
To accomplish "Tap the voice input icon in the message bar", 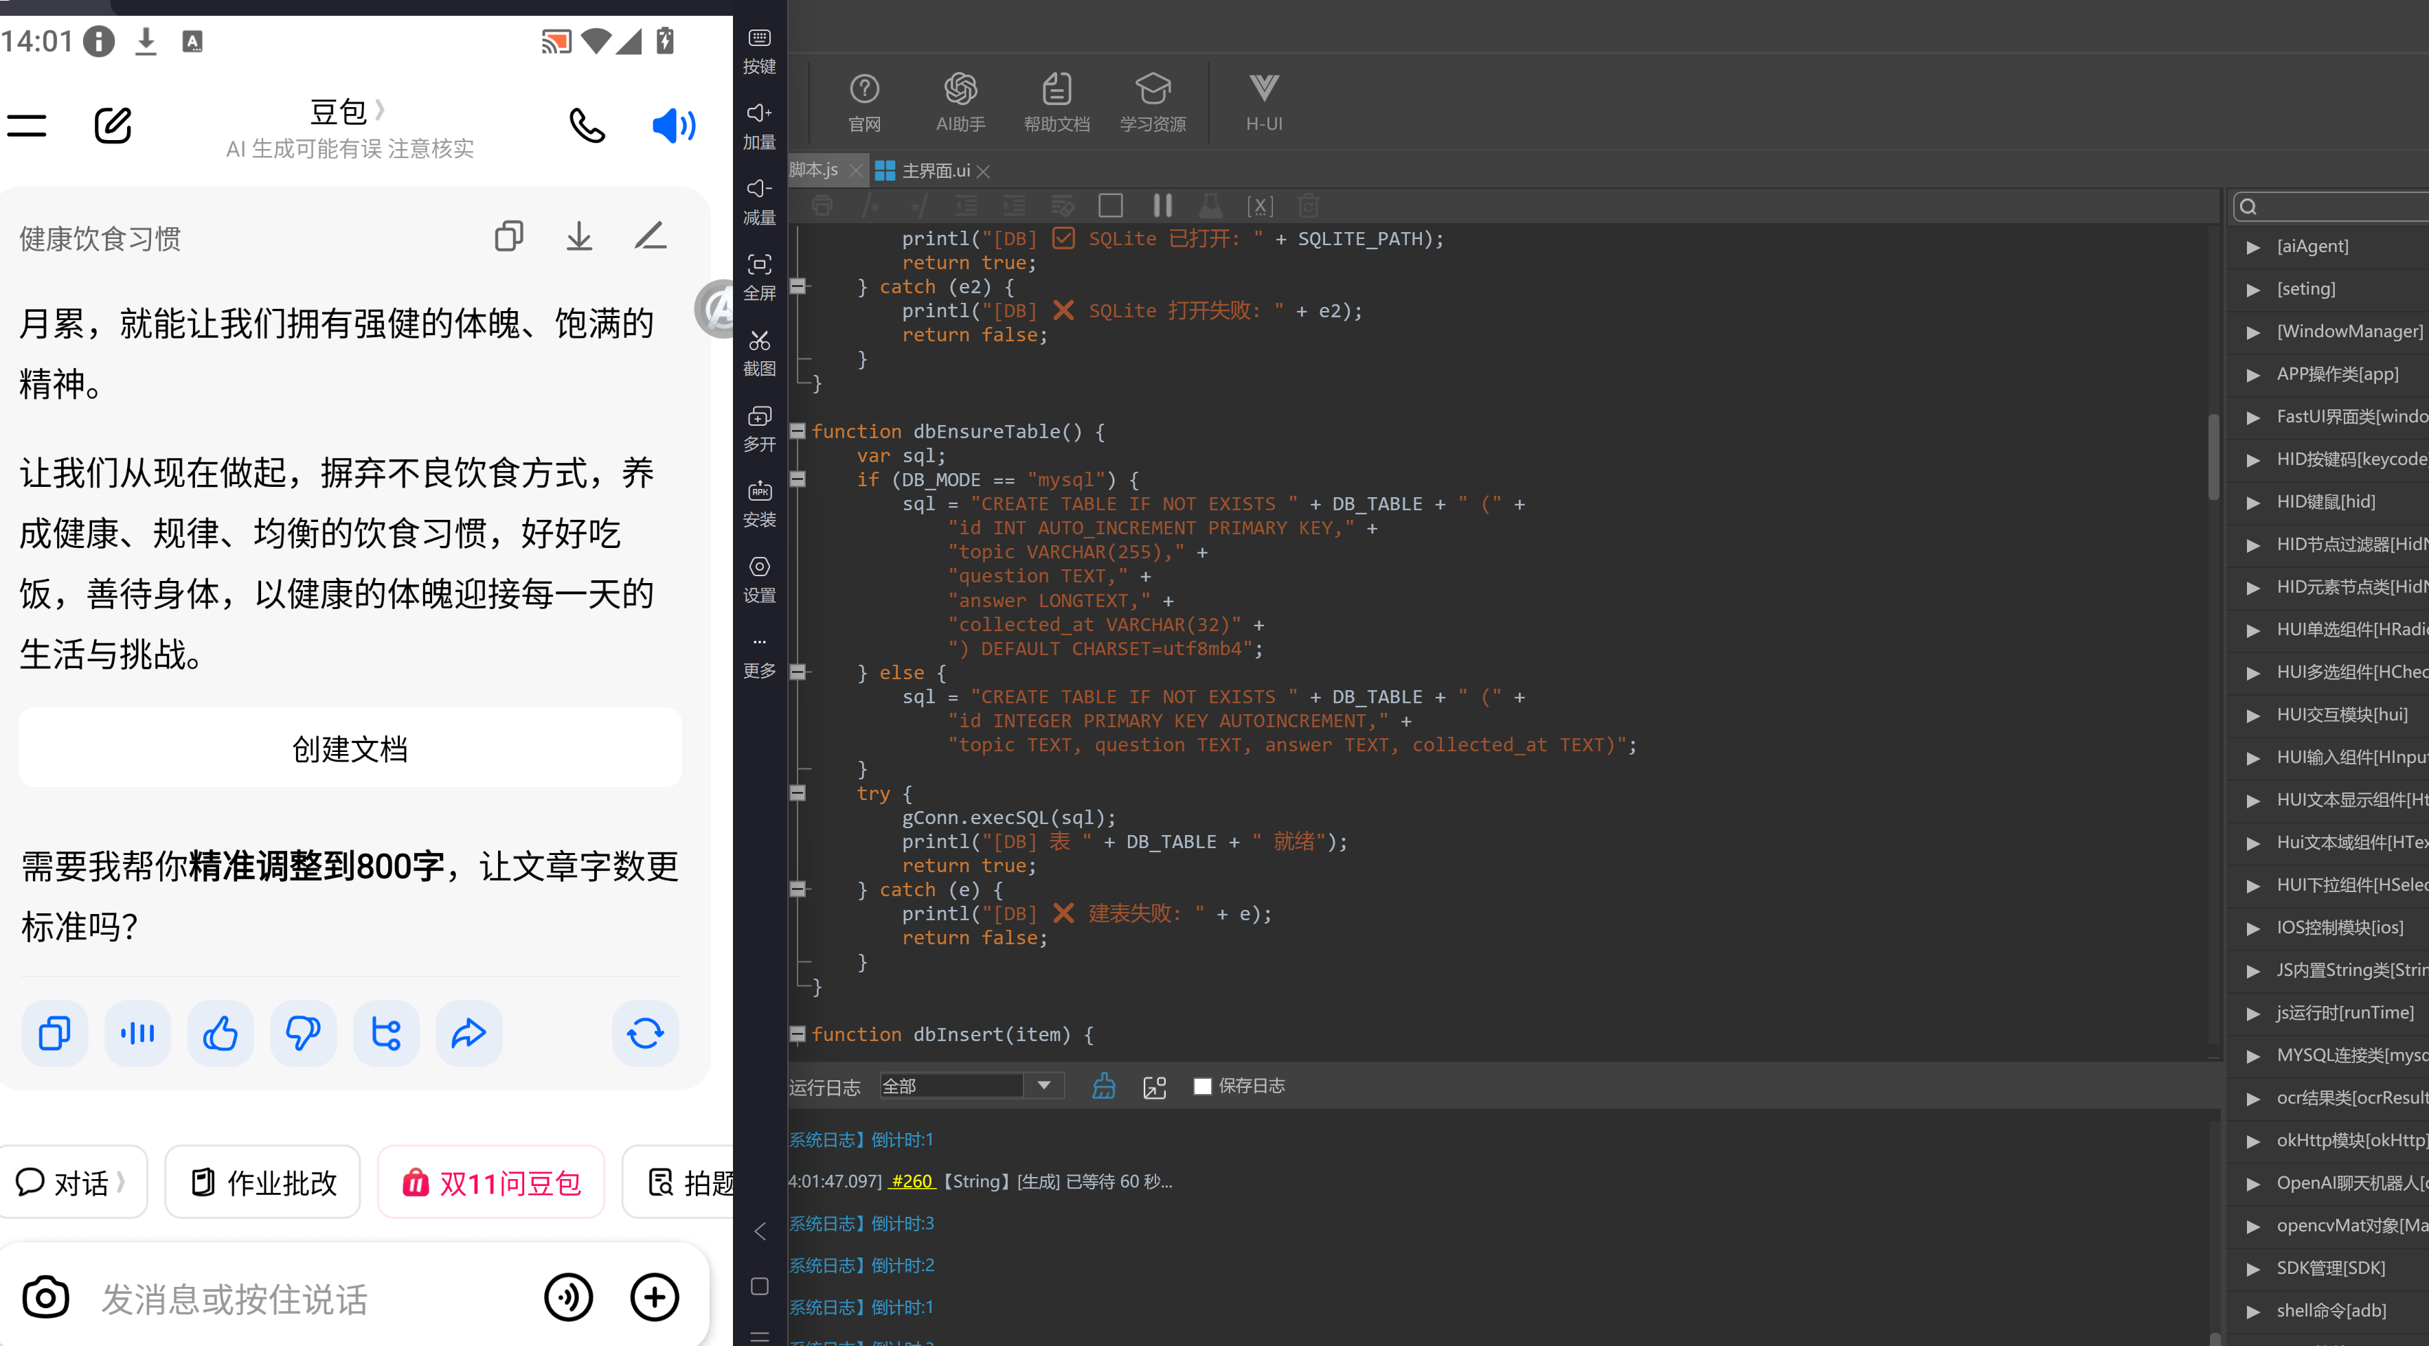I will pos(569,1297).
